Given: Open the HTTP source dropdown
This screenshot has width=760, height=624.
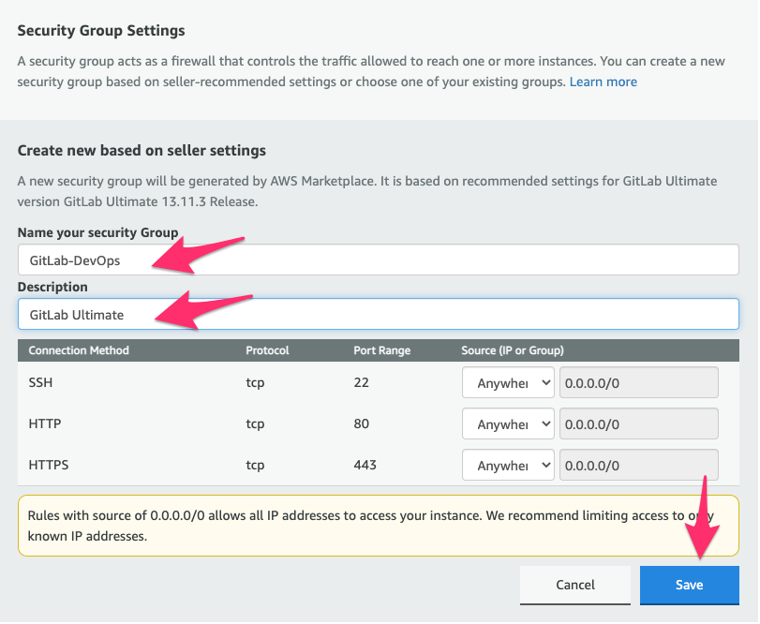Looking at the screenshot, I should 508,424.
